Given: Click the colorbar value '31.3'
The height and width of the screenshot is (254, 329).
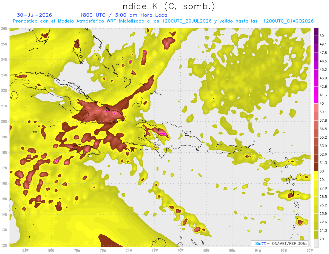Looking at the screenshot, I should [x=323, y=163].
